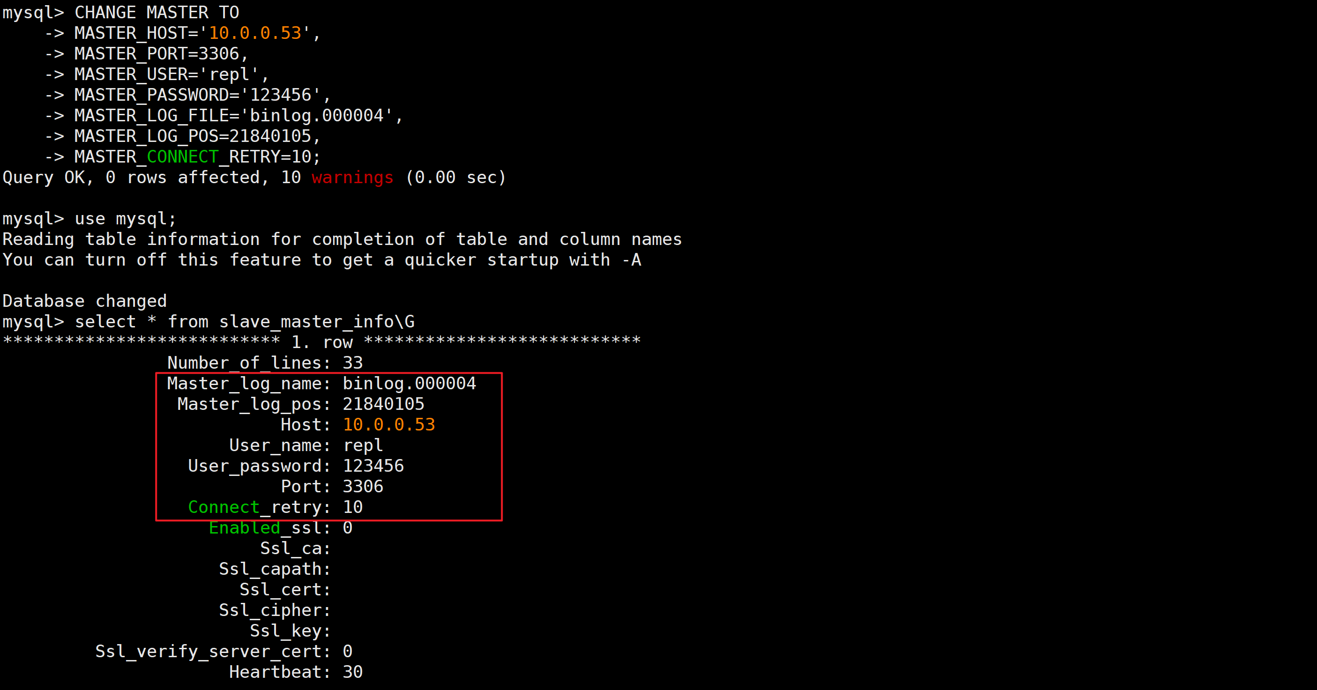Image resolution: width=1317 pixels, height=690 pixels.
Task: Click the MASTER_LOG_POS=21840105 line
Action: 197,136
